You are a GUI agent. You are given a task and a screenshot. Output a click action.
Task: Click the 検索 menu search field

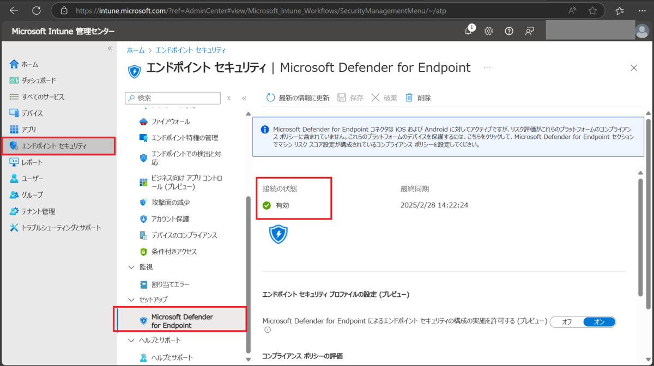click(173, 98)
